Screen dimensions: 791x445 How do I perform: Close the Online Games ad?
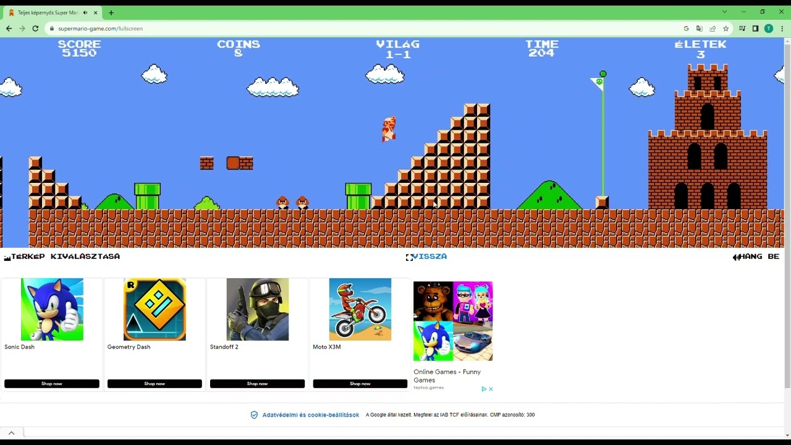pyautogui.click(x=491, y=389)
